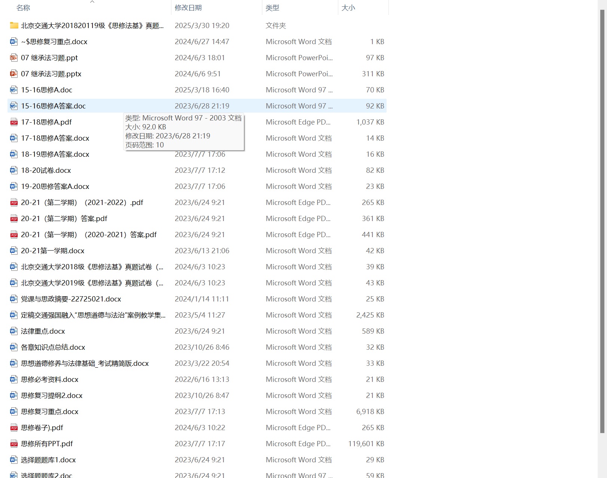This screenshot has height=478, width=607.
Task: Select 思想道德修养与法律基础_考试精简版.docx file name
Action: tap(85, 363)
